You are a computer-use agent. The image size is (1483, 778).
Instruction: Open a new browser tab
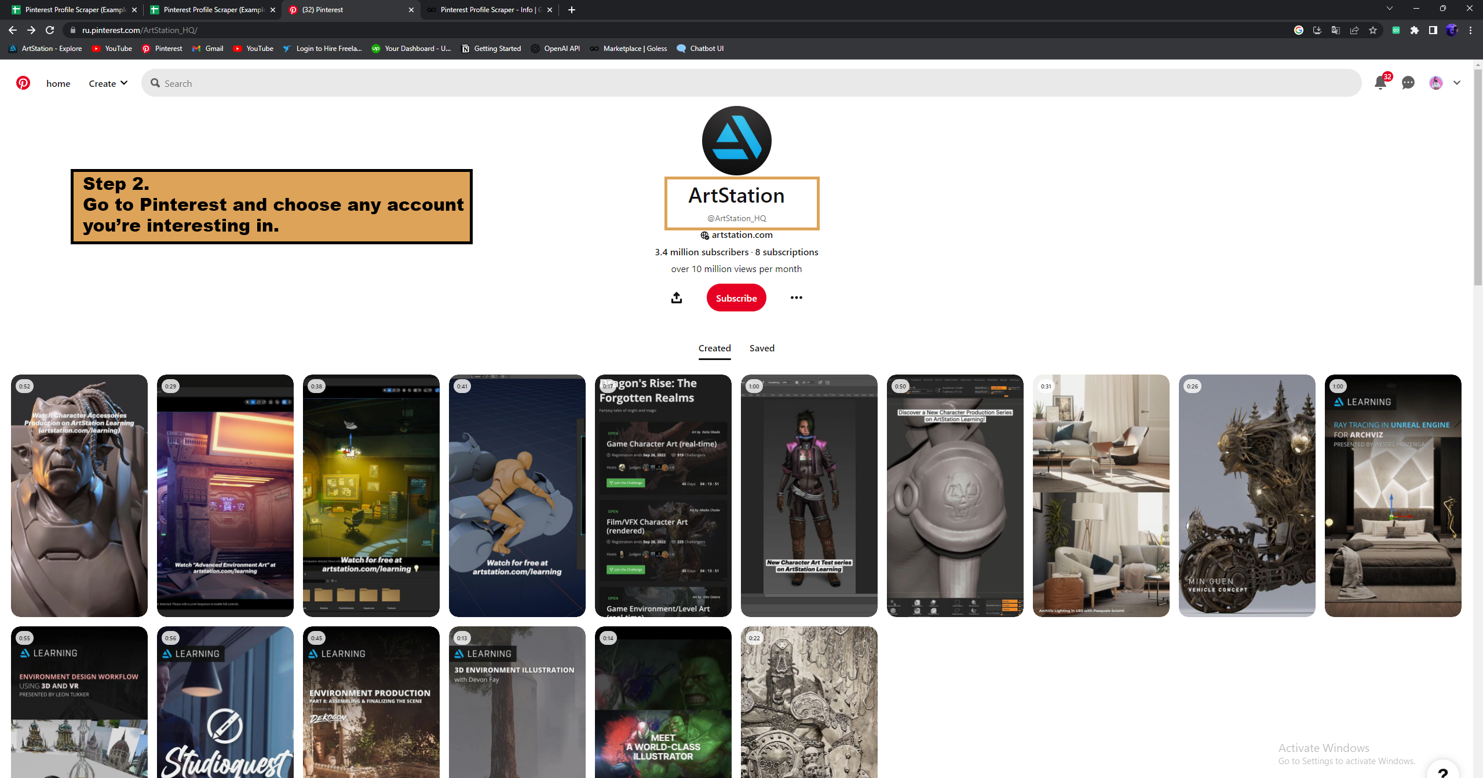(x=572, y=10)
